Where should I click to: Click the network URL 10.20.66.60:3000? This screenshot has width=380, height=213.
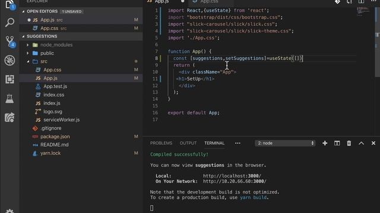point(235,182)
